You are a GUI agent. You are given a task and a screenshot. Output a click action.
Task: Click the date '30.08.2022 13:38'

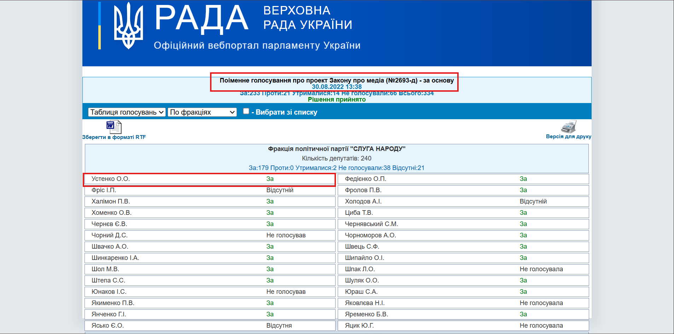point(337,87)
